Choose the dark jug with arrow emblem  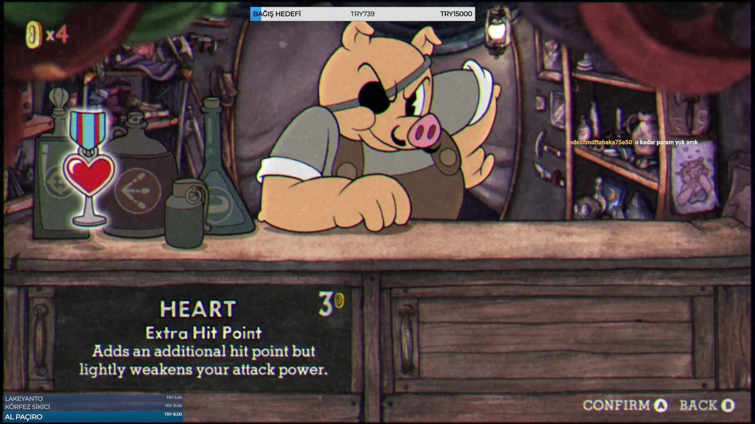[140, 177]
